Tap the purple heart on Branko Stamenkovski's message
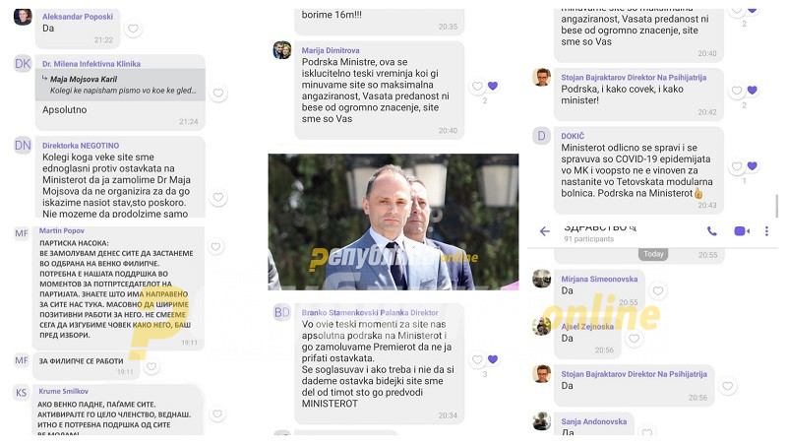This screenshot has height=444, width=787. (493, 359)
